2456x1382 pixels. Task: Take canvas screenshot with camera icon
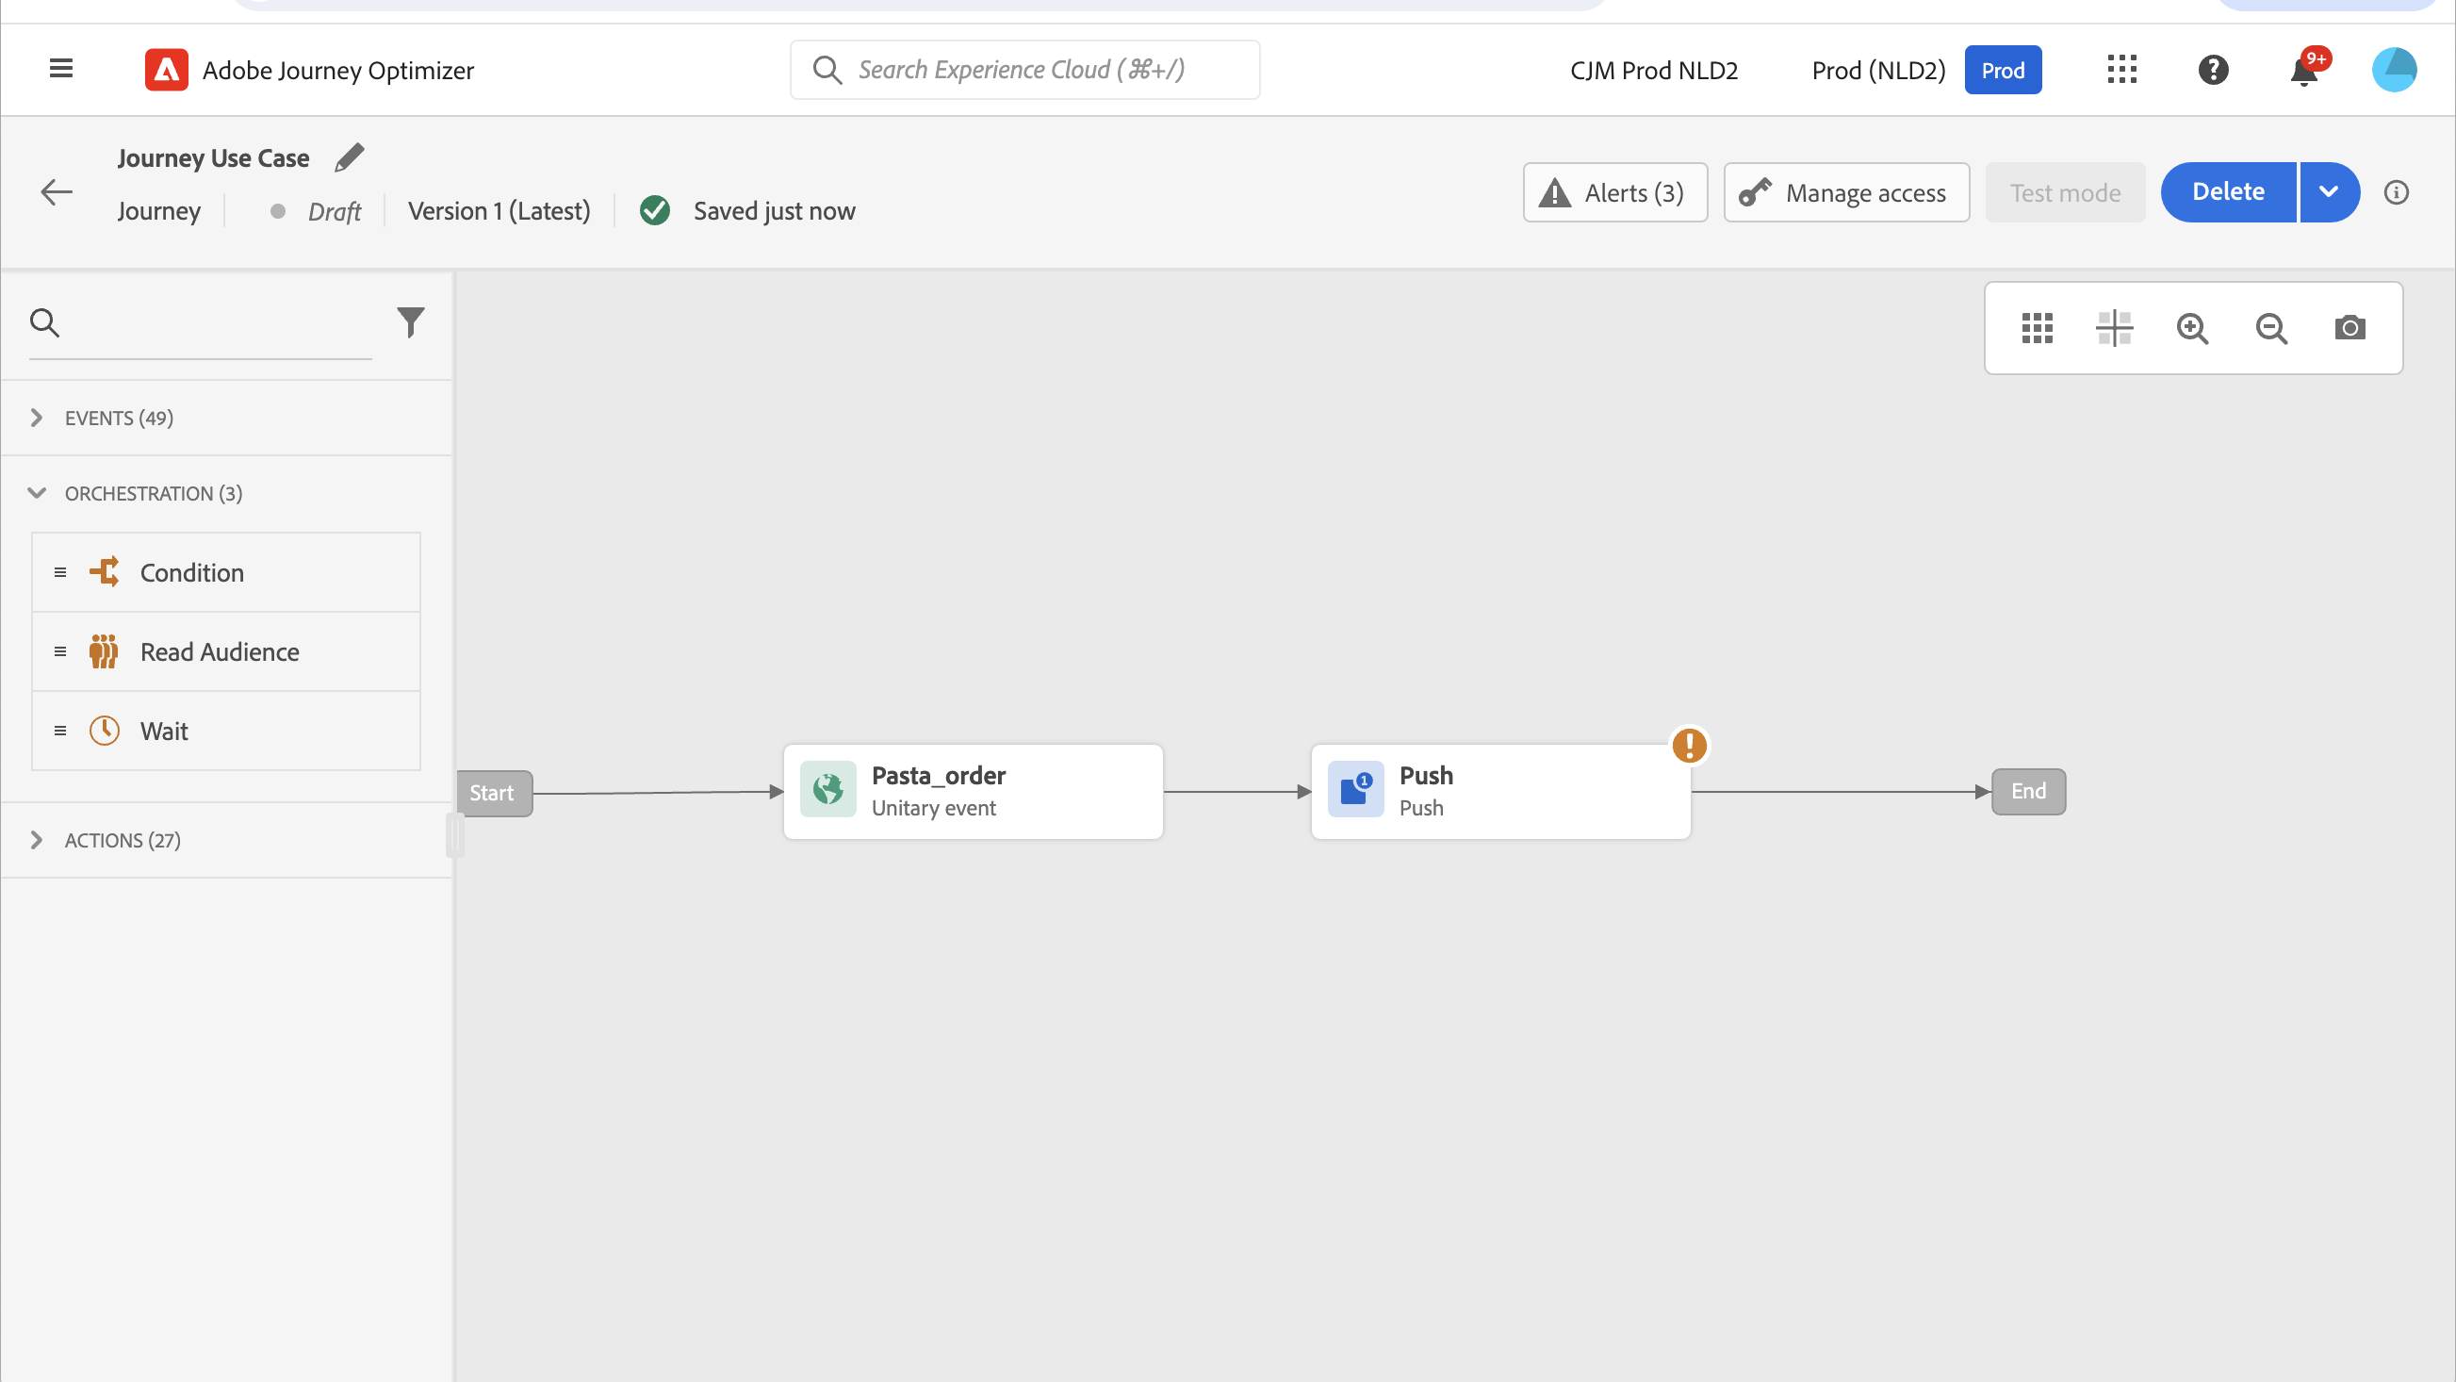(x=2350, y=328)
